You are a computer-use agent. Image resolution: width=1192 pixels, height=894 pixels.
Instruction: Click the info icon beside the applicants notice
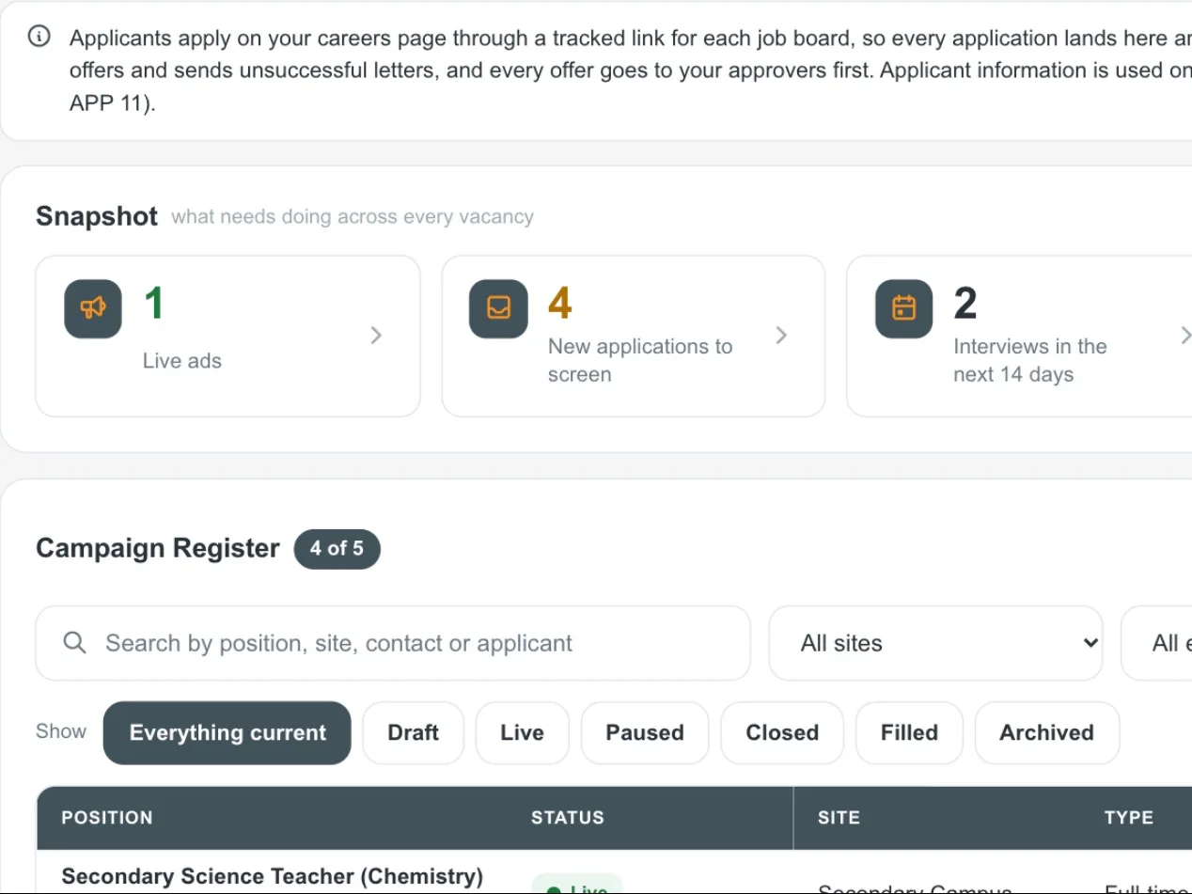(x=39, y=38)
